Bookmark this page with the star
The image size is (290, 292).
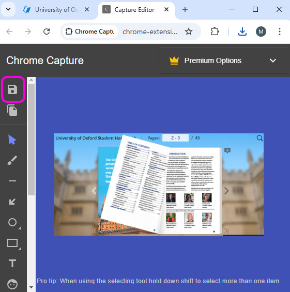189,32
